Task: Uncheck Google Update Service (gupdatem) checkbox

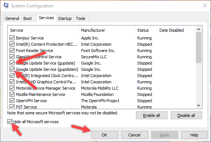Action: (12, 69)
